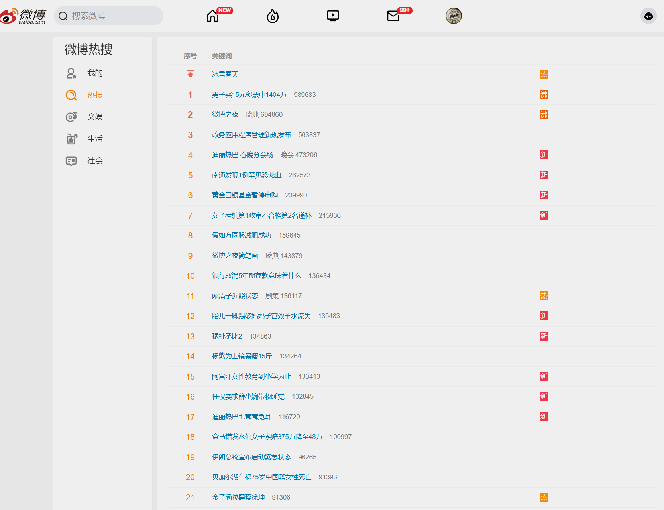Open the video section from top navigation
Viewport: 664px width, 510px height.
pyautogui.click(x=333, y=16)
